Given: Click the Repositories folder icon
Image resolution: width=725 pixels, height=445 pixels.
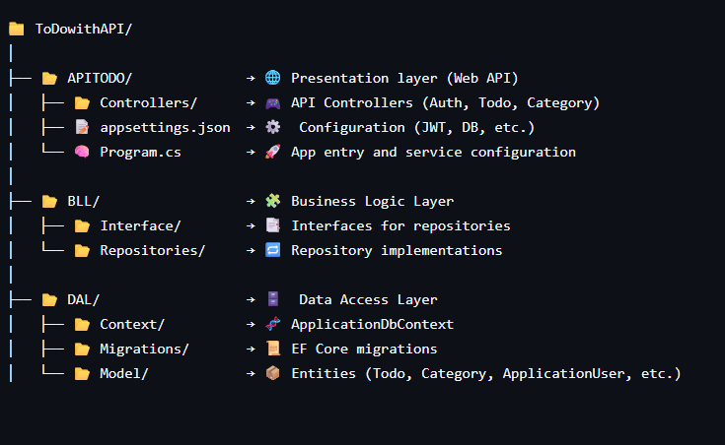Looking at the screenshot, I should coord(82,250).
